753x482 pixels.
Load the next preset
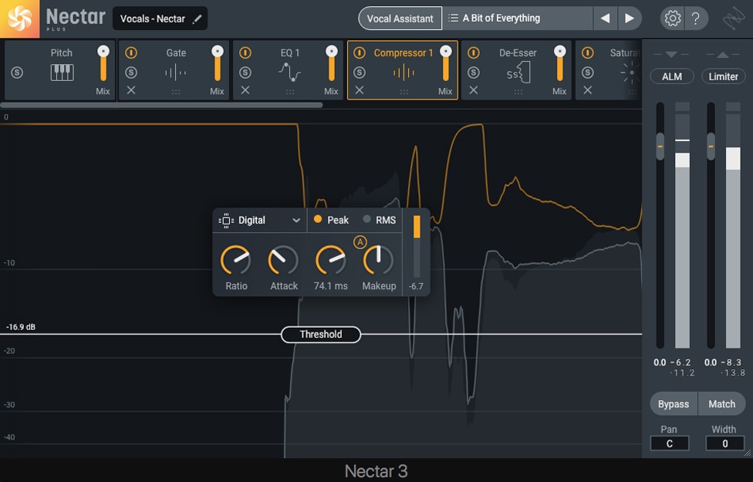tap(629, 19)
